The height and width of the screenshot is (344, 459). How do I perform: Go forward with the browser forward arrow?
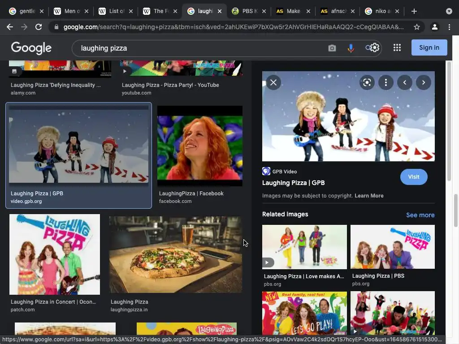point(24,27)
